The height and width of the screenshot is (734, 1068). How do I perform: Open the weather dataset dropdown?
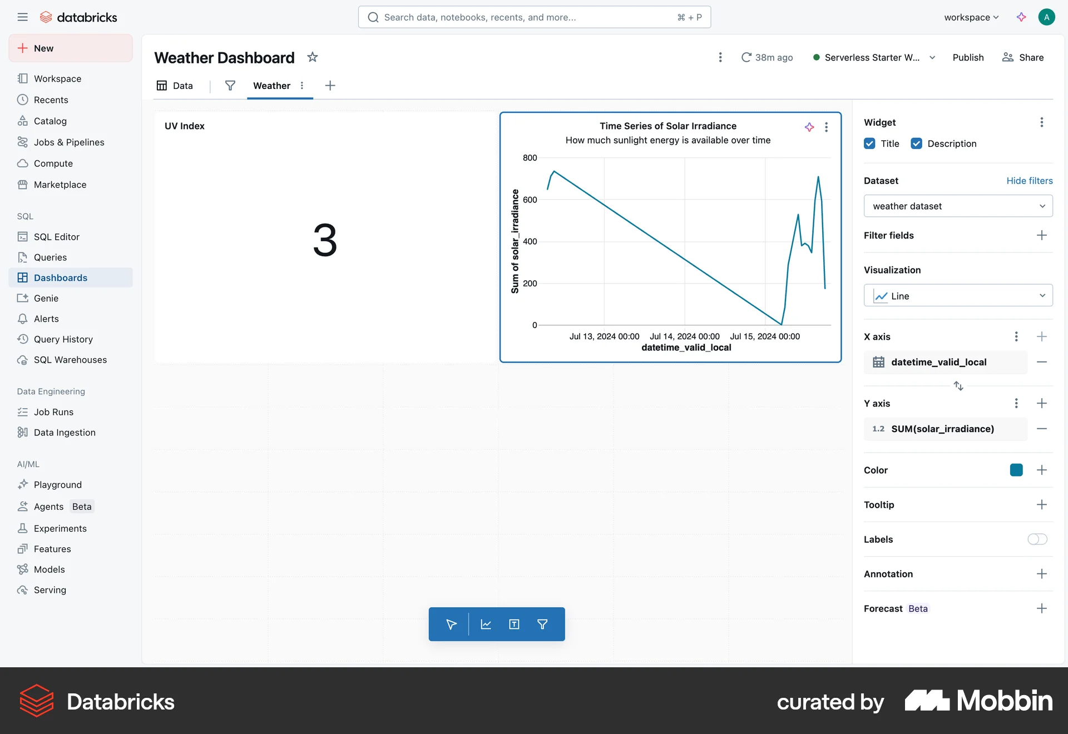coord(958,206)
